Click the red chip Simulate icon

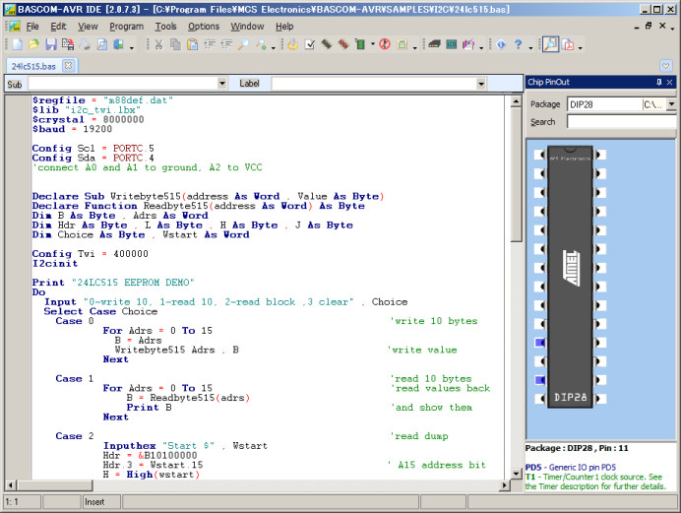point(343,44)
